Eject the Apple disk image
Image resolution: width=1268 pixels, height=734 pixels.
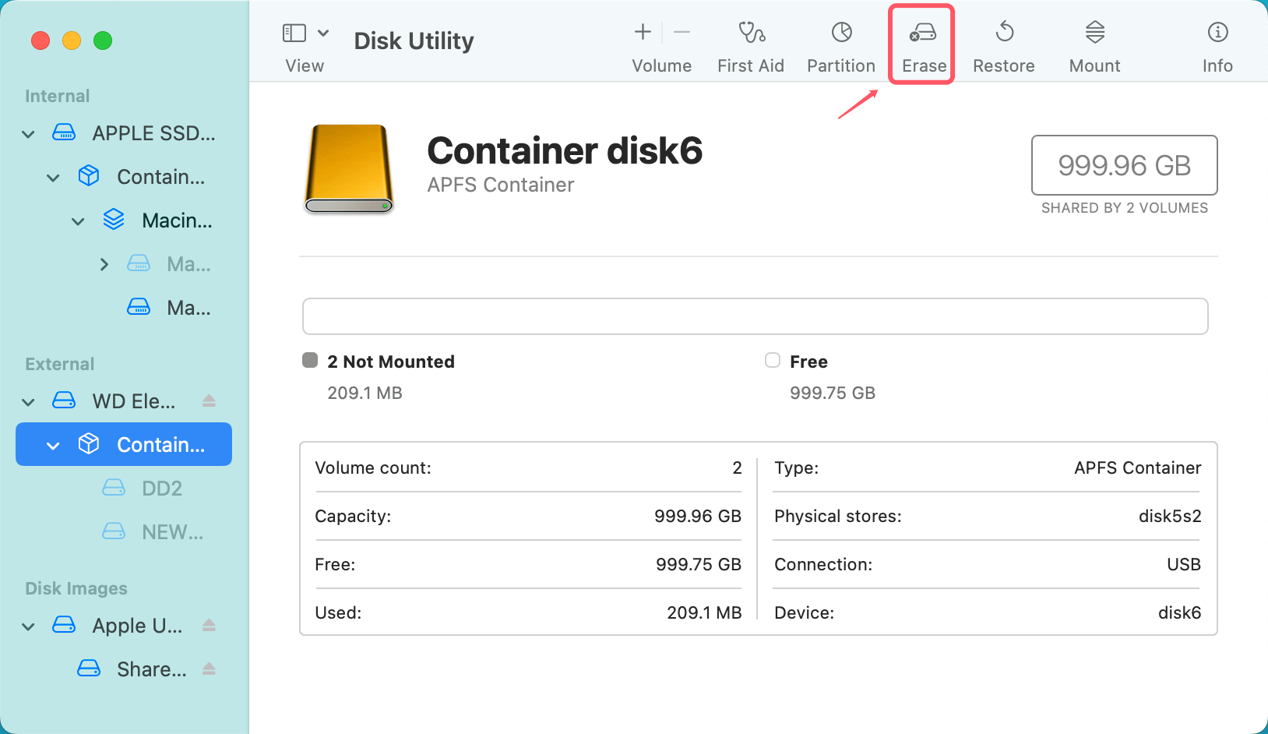[x=209, y=625]
